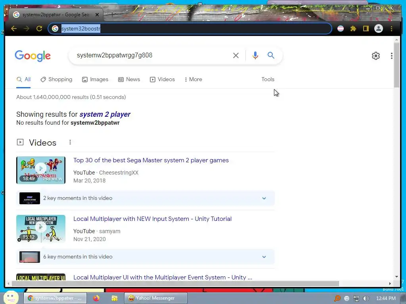This screenshot has width=406, height=304.
Task: Click the orange magnifier tray icon
Action: pyautogui.click(x=337, y=298)
